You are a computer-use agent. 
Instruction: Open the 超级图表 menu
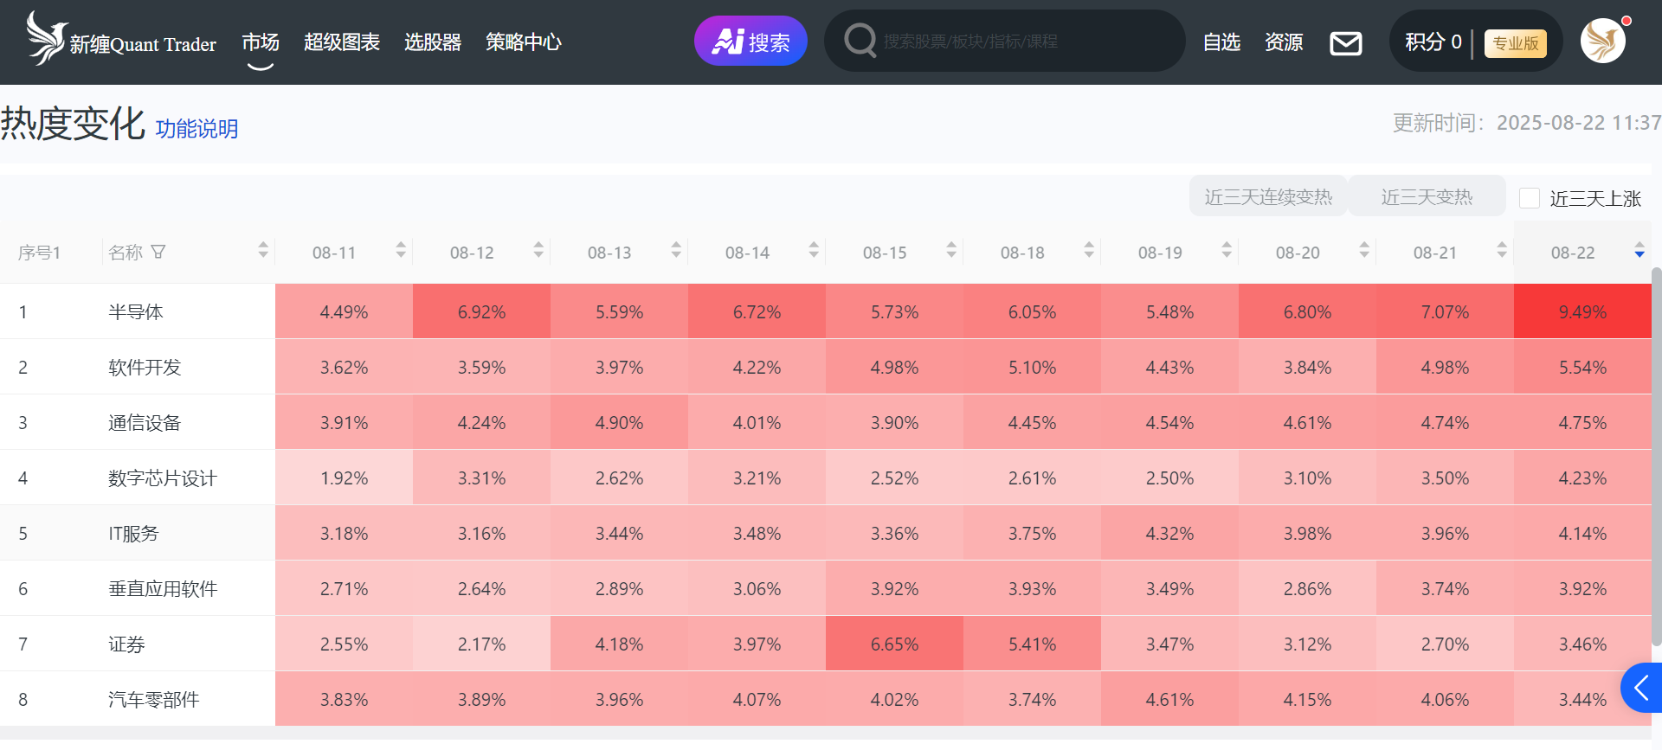[342, 42]
